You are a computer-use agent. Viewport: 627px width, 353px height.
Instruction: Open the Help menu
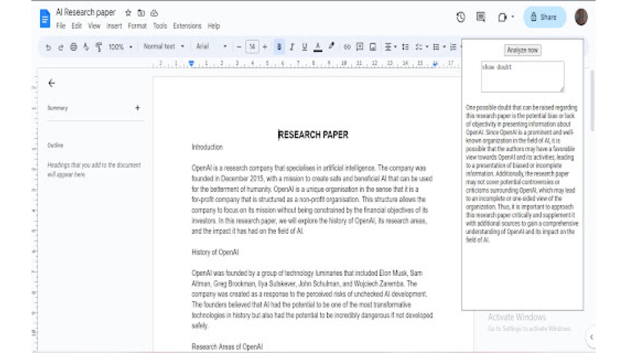point(214,26)
